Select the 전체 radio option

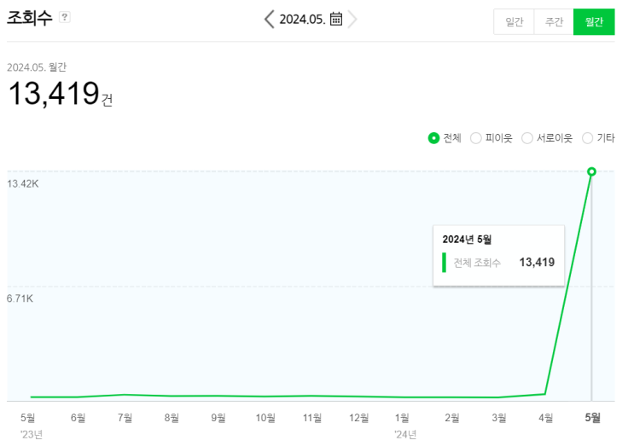[433, 138]
